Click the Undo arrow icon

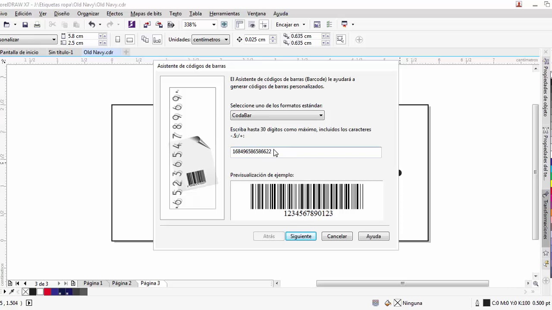91,25
